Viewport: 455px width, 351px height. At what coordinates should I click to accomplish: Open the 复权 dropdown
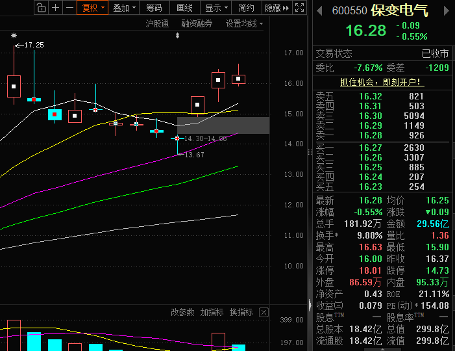[x=92, y=8]
